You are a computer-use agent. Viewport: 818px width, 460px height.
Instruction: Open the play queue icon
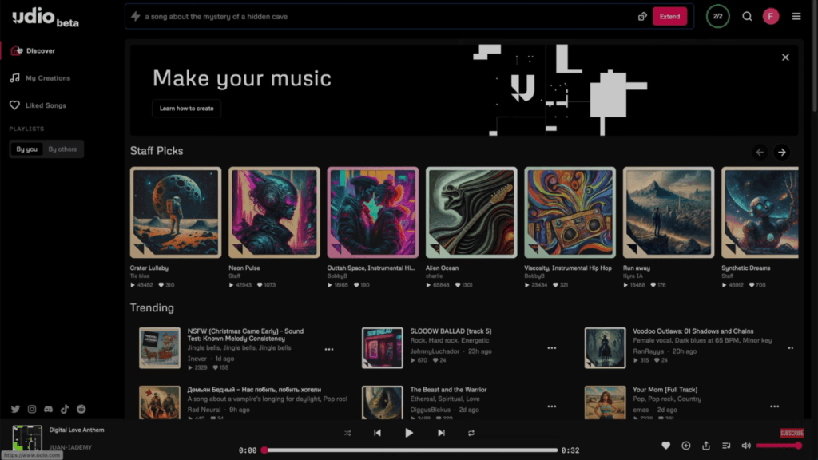(x=728, y=446)
